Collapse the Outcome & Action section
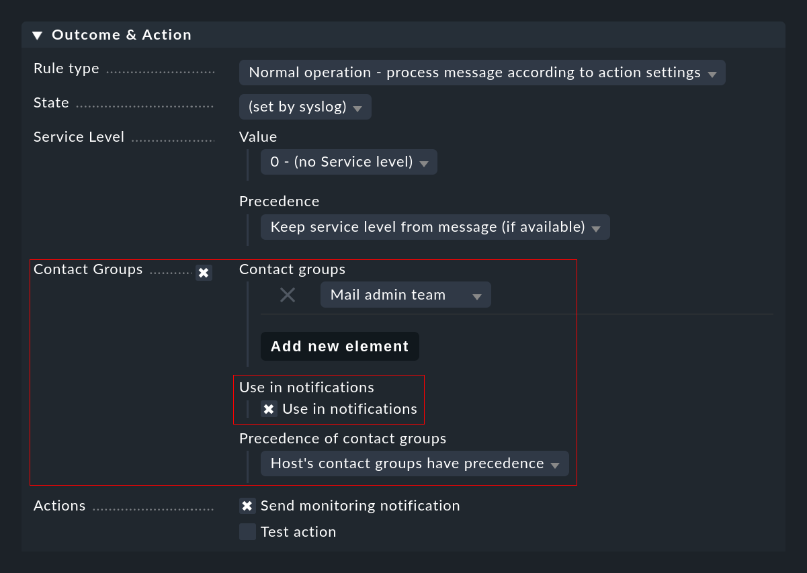 pos(38,35)
